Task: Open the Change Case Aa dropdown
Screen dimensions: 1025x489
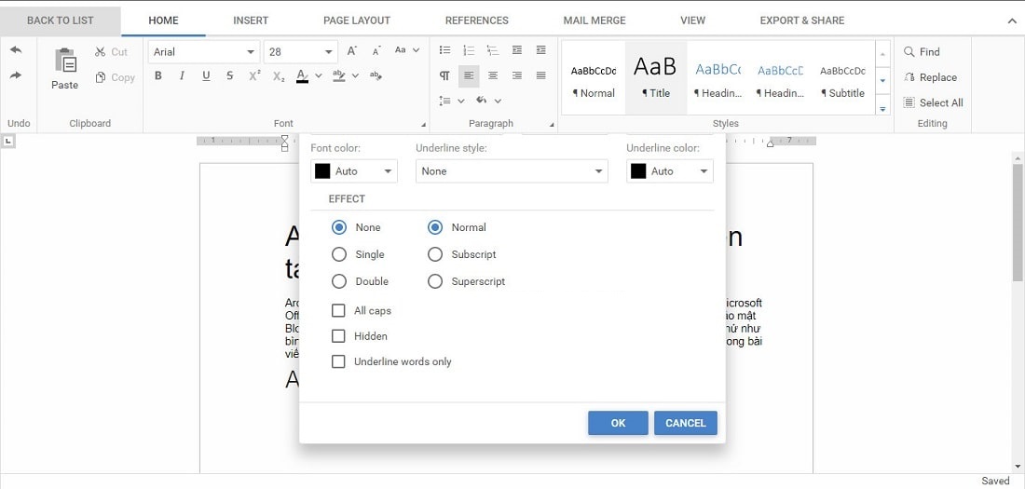Action: click(x=407, y=50)
